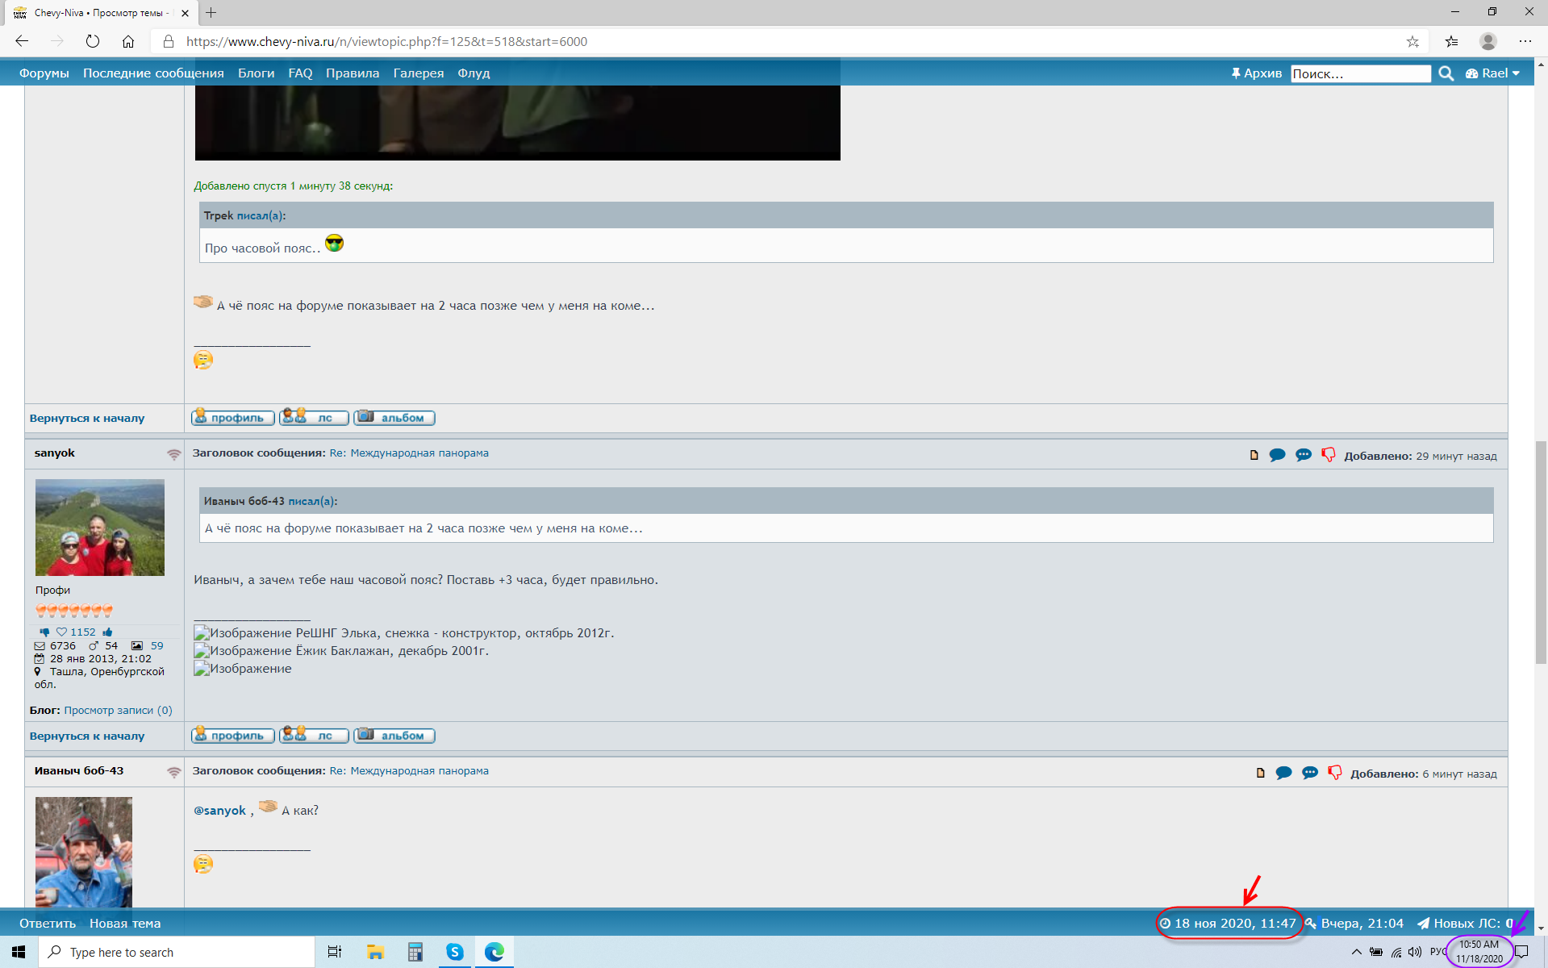This screenshot has width=1548, height=968.
Task: Open the favorites list icon in the browser toolbar
Action: 1451,41
